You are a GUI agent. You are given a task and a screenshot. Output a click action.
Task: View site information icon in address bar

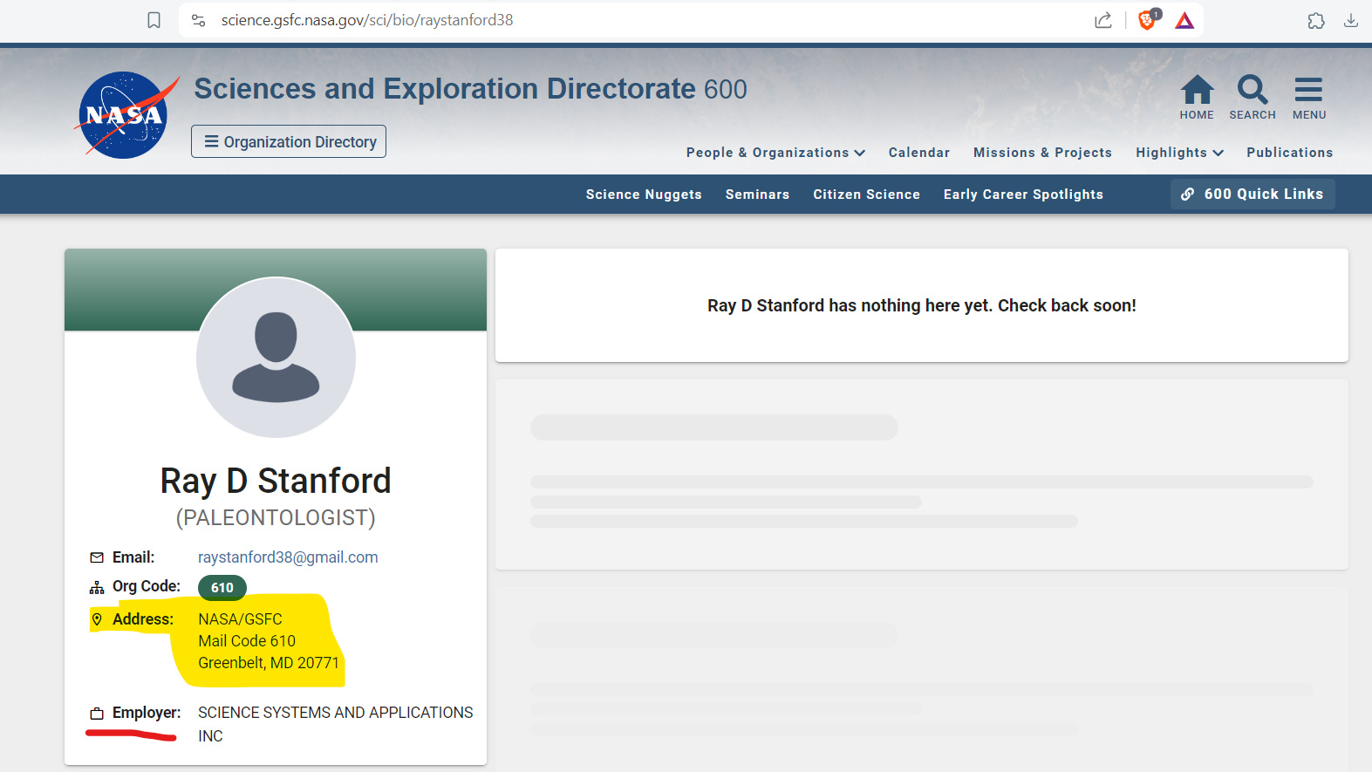coord(199,20)
